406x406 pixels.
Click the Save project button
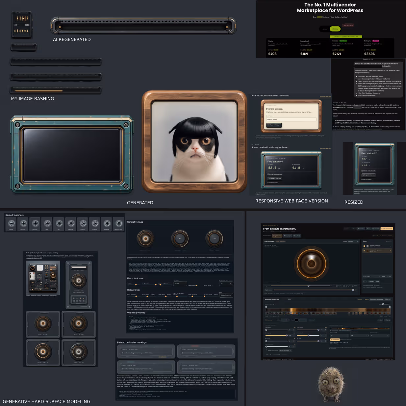(x=361, y=229)
